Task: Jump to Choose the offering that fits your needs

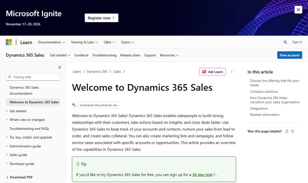Action: pyautogui.click(x=274, y=83)
